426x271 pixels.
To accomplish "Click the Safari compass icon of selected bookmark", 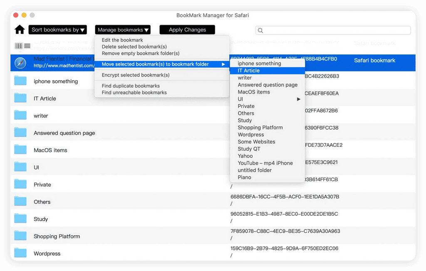I will coord(20,63).
